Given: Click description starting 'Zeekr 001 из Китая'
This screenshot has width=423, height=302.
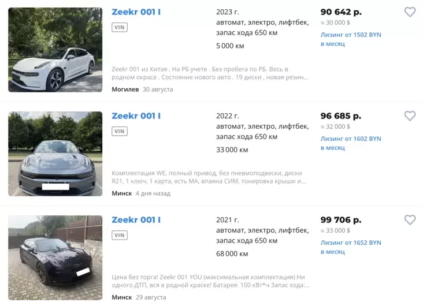Looking at the screenshot, I should pos(207,73).
